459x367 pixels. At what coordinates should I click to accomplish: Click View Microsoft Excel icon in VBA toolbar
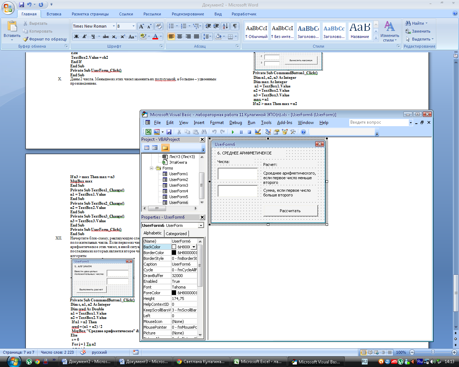pos(148,132)
